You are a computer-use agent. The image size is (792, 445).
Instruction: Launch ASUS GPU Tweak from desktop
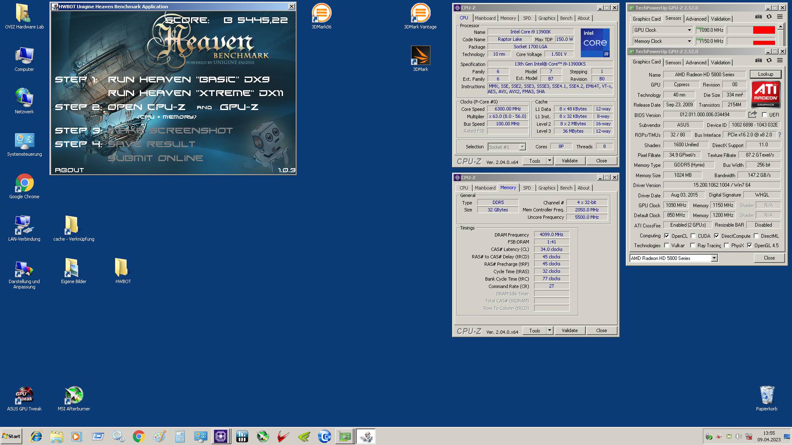tap(24, 398)
